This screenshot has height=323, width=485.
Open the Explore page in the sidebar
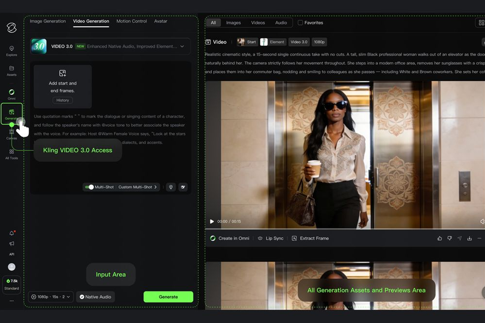11,51
